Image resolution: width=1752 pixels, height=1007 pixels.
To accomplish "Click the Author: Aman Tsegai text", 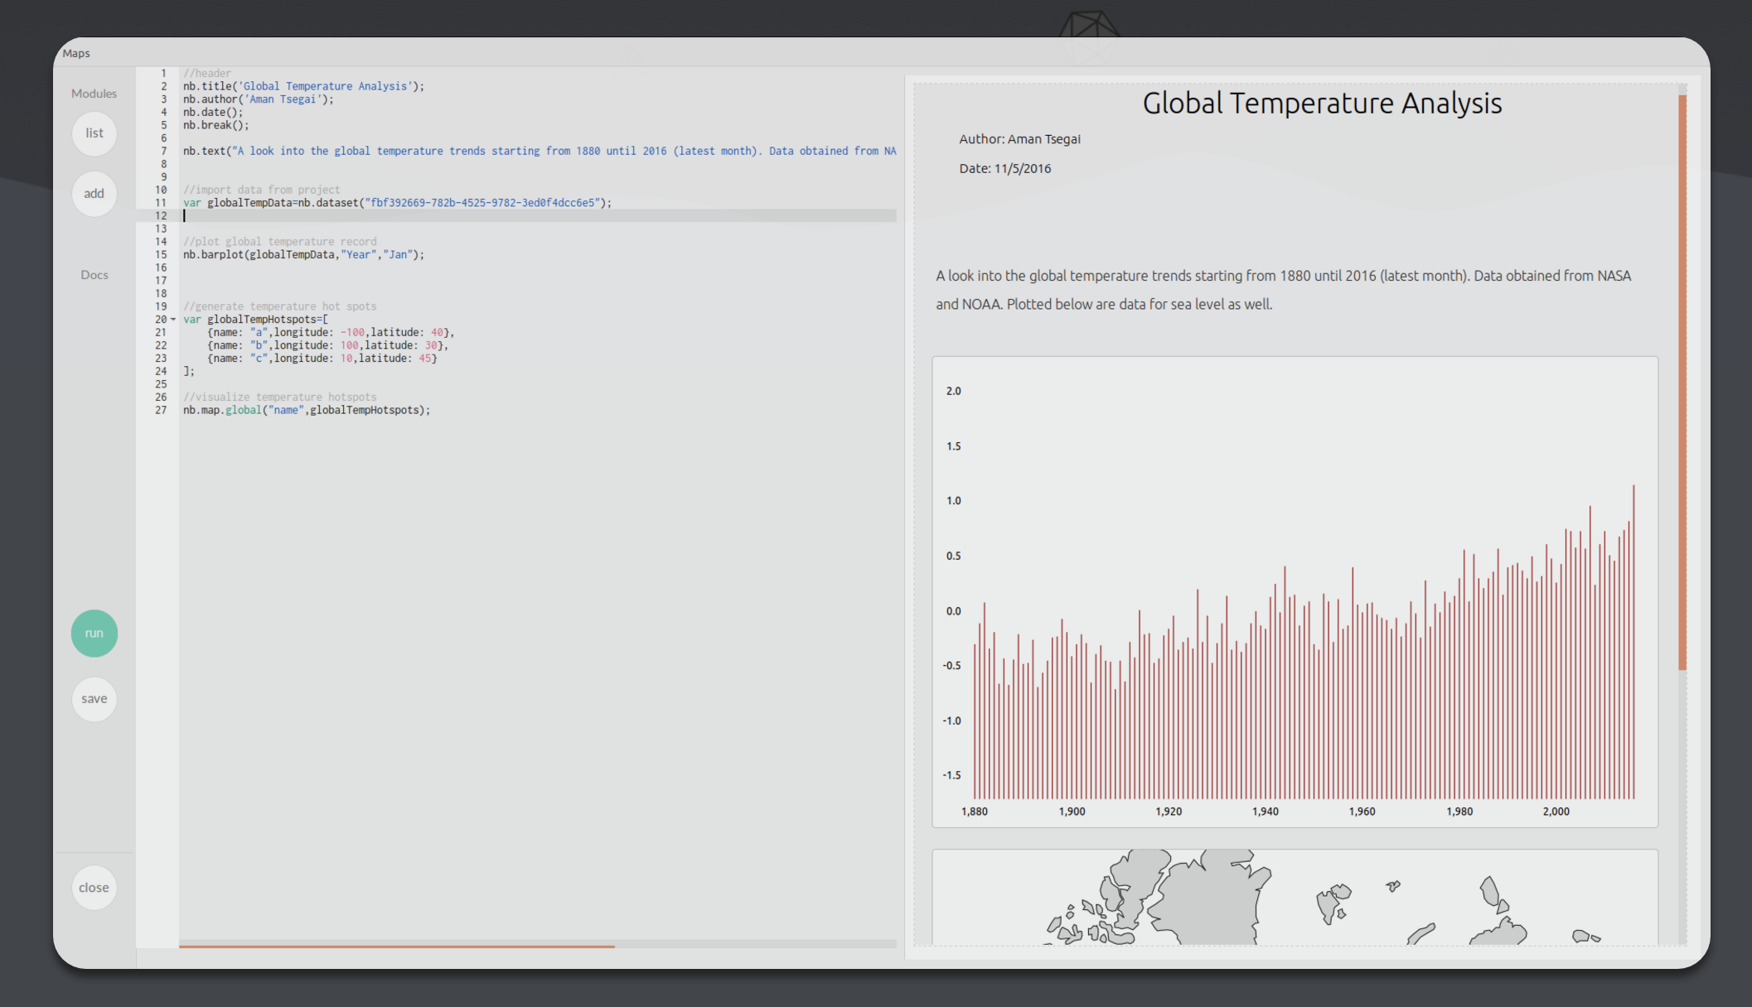I will tap(1019, 139).
